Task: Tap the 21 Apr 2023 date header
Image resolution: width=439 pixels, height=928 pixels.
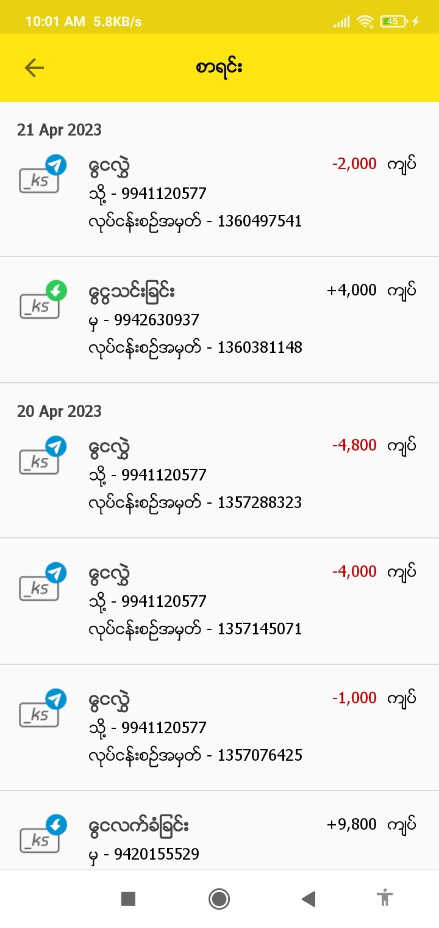Action: point(59,130)
